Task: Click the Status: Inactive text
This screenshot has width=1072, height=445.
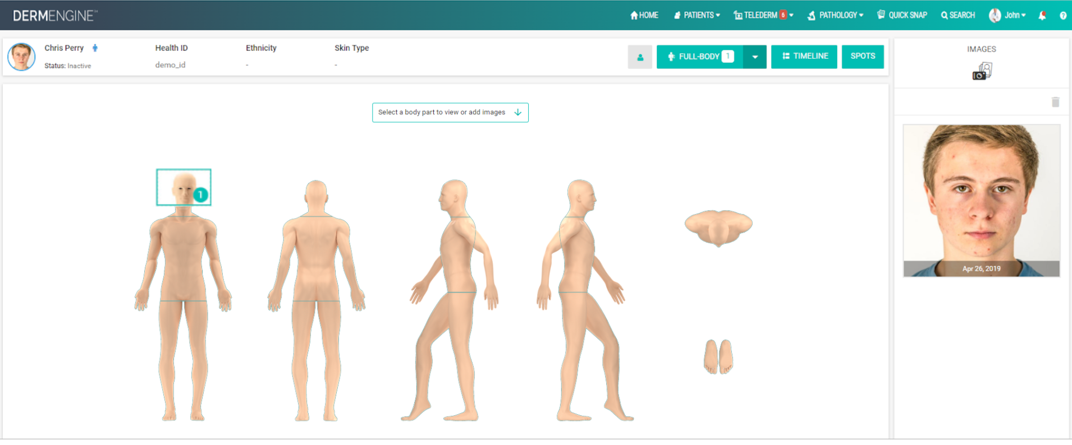Action: [x=68, y=66]
